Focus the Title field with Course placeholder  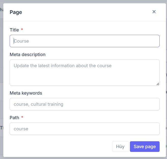tap(85, 41)
